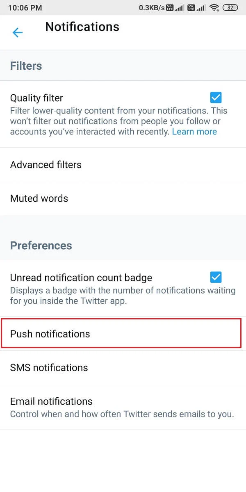The image size is (246, 492).
Task: Disable the Quality filter checkbox
Action: [x=215, y=97]
